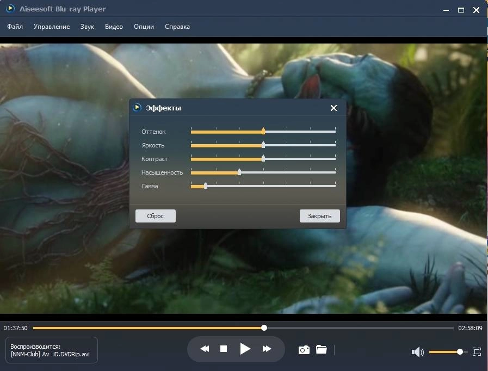The height and width of the screenshot is (371, 488).
Task: Open the Файл menu
Action: tap(15, 27)
